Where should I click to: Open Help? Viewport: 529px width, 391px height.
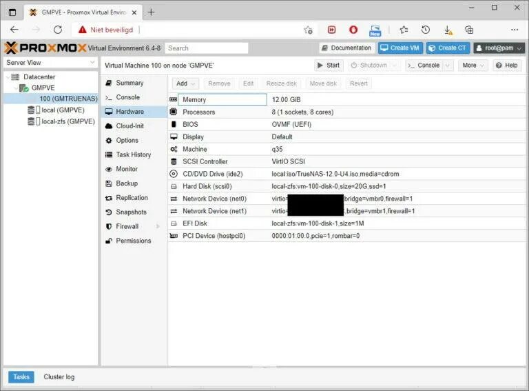click(x=507, y=65)
